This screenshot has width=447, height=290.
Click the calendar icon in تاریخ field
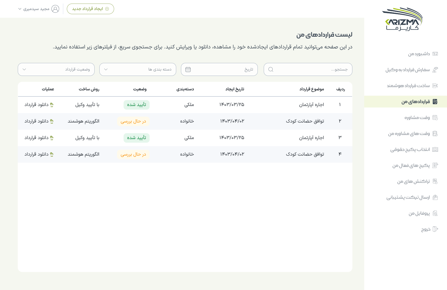[188, 69]
